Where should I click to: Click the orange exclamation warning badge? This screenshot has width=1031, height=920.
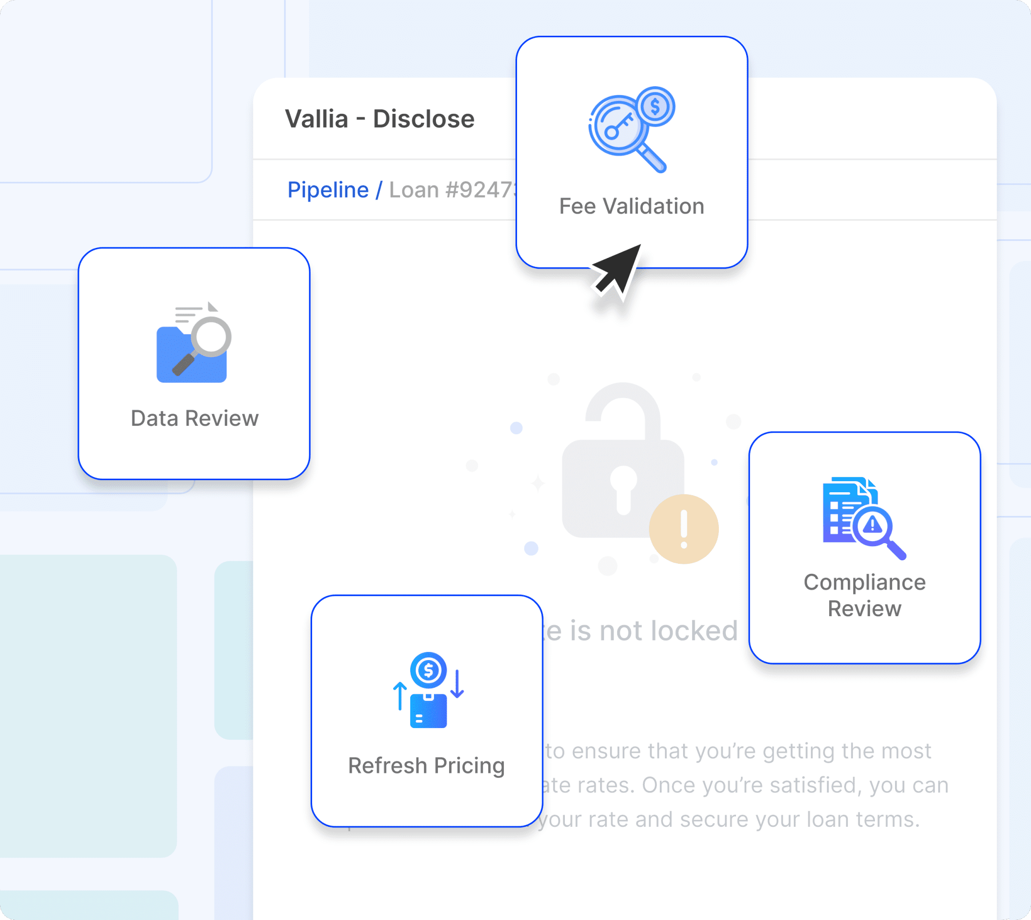click(x=684, y=529)
